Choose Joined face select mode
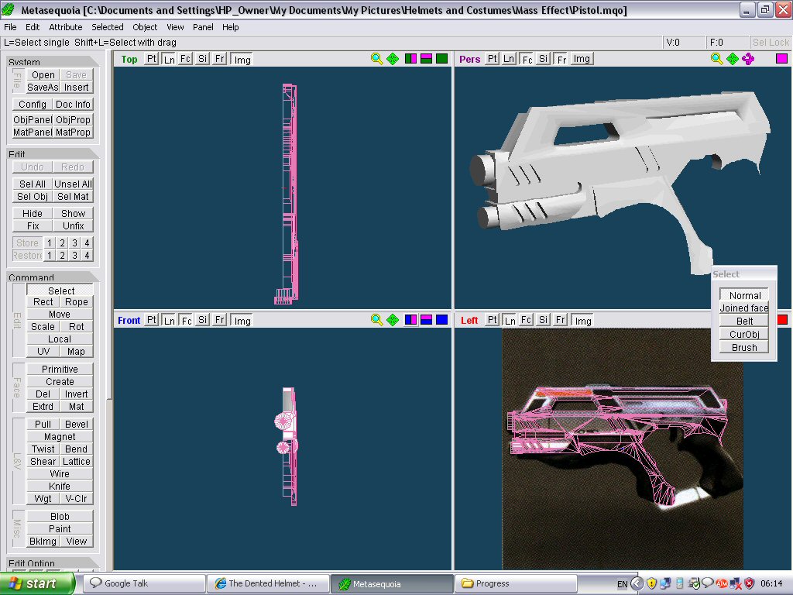This screenshot has height=595, width=793. [744, 308]
